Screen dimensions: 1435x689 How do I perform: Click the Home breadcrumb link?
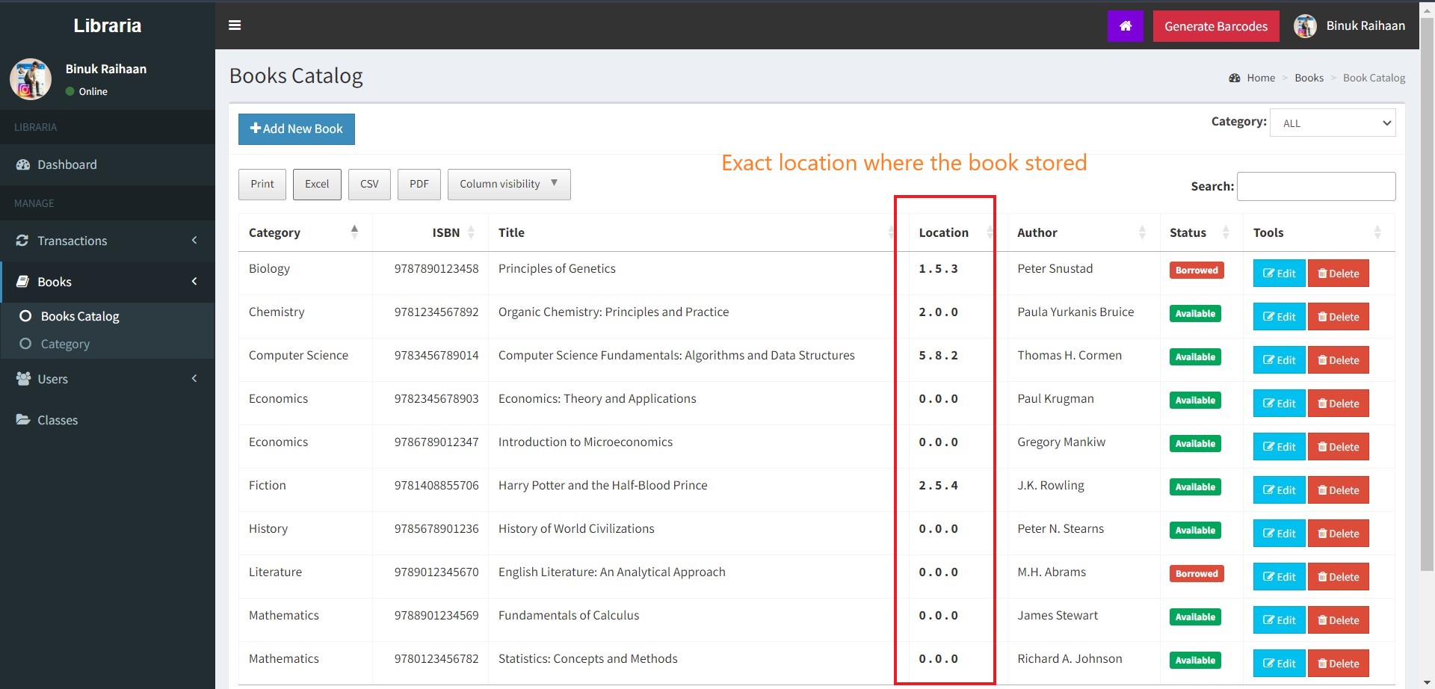(x=1261, y=78)
